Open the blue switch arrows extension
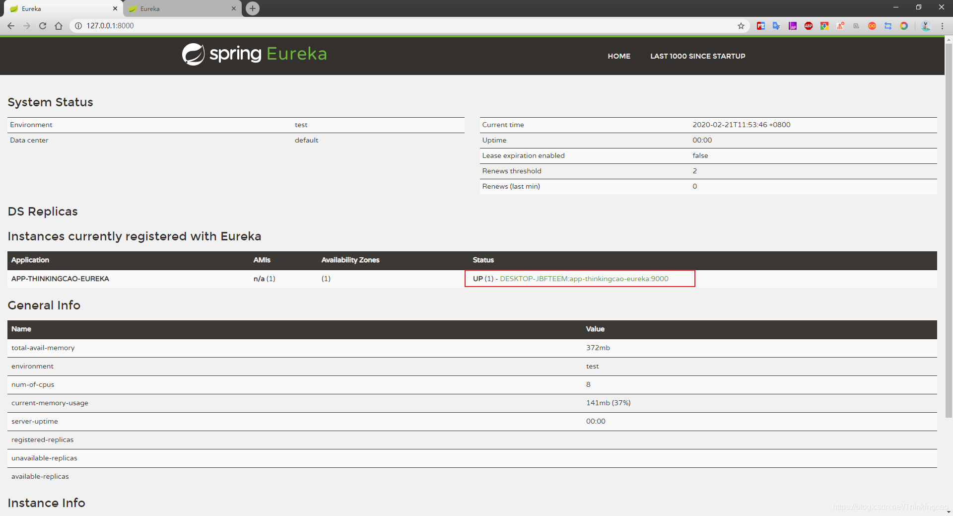The image size is (953, 516). pyautogui.click(x=888, y=26)
